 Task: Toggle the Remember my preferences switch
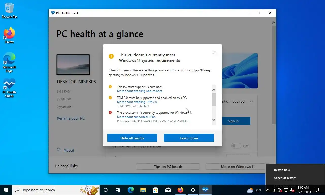[236, 146]
